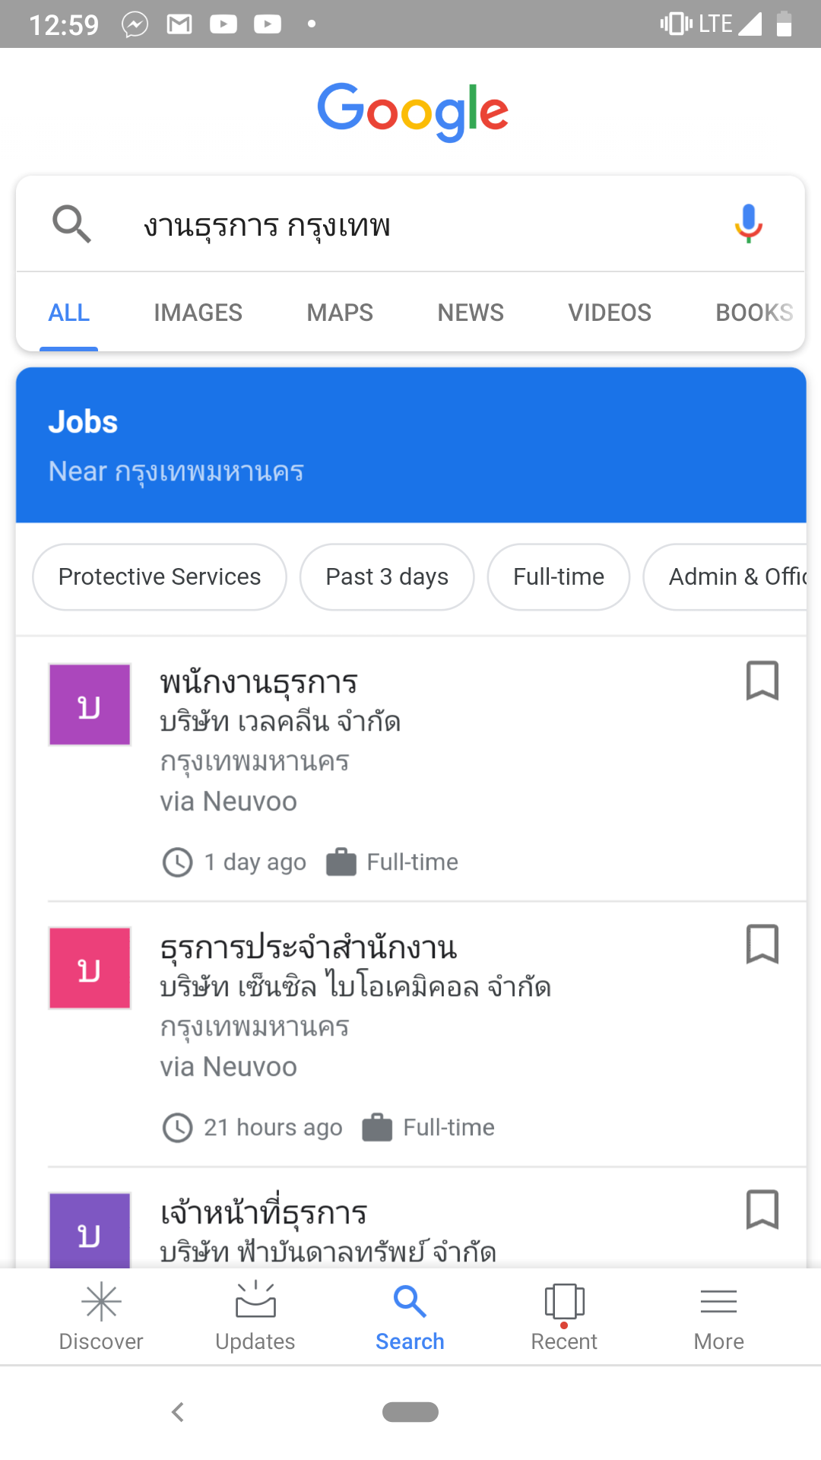Select the Full-time filter chip
The image size is (821, 1460).
coord(559,577)
